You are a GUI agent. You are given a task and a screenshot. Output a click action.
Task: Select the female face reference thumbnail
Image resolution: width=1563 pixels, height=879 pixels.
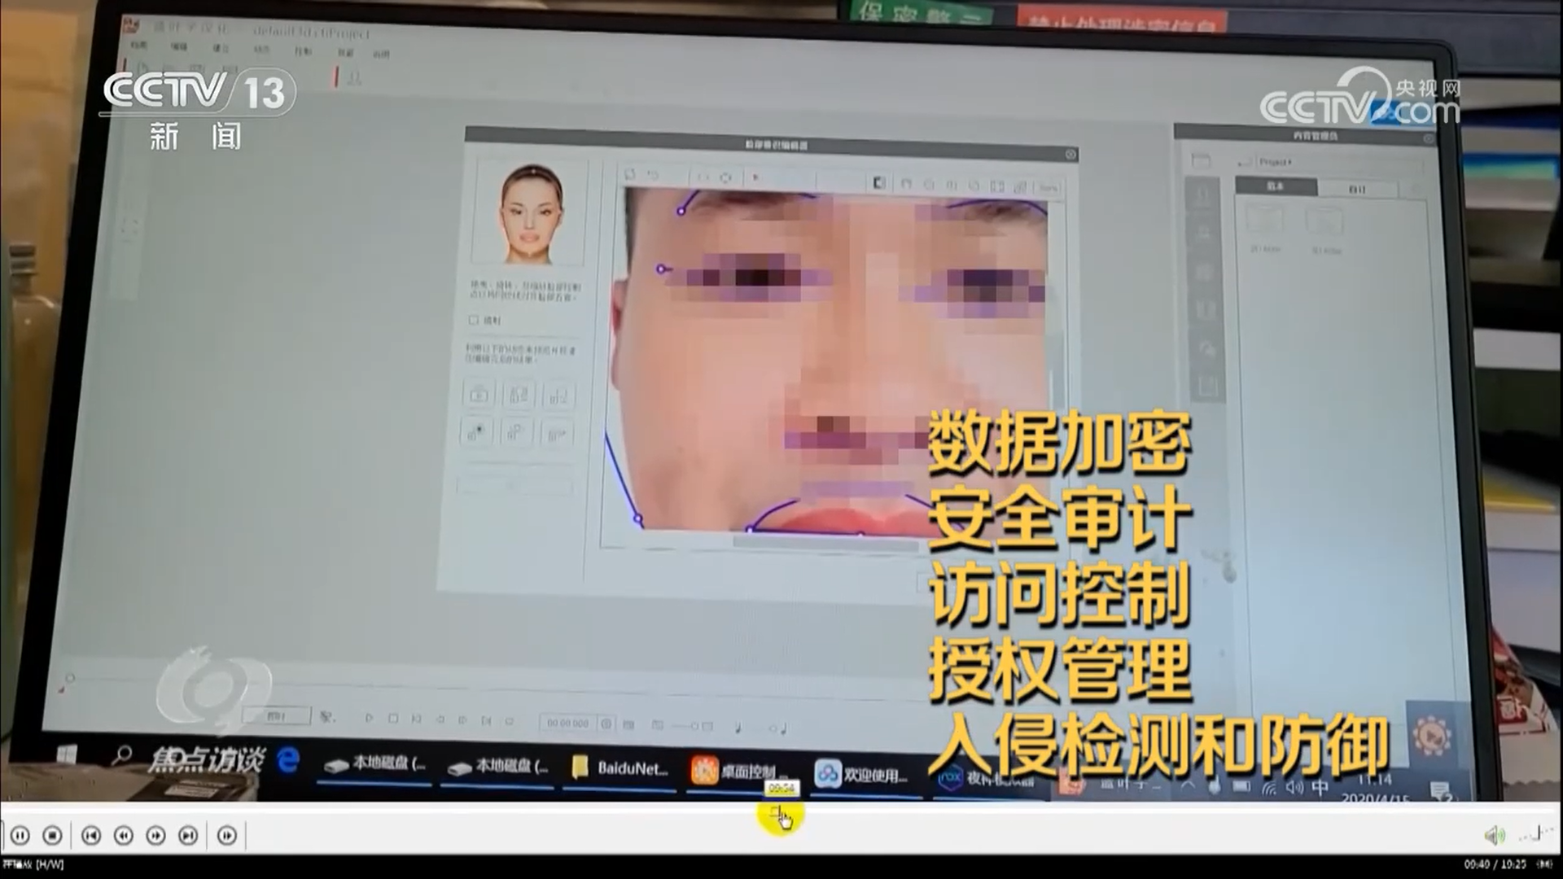tap(531, 213)
